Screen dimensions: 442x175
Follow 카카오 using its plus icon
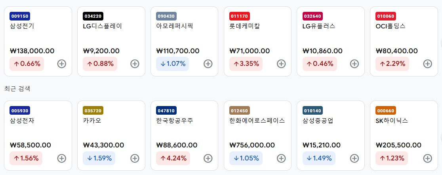[135, 158]
